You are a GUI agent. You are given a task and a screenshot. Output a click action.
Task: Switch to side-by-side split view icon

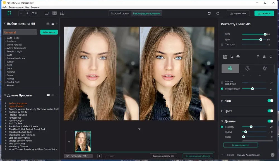pos(54,13)
